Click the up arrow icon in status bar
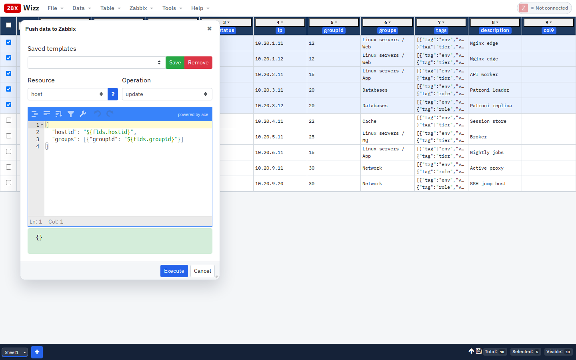Viewport: 576px width, 360px height. (471, 351)
